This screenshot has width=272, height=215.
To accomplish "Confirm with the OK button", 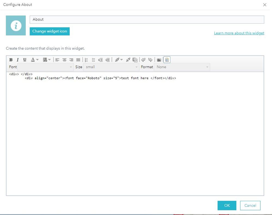I will click(227, 205).
